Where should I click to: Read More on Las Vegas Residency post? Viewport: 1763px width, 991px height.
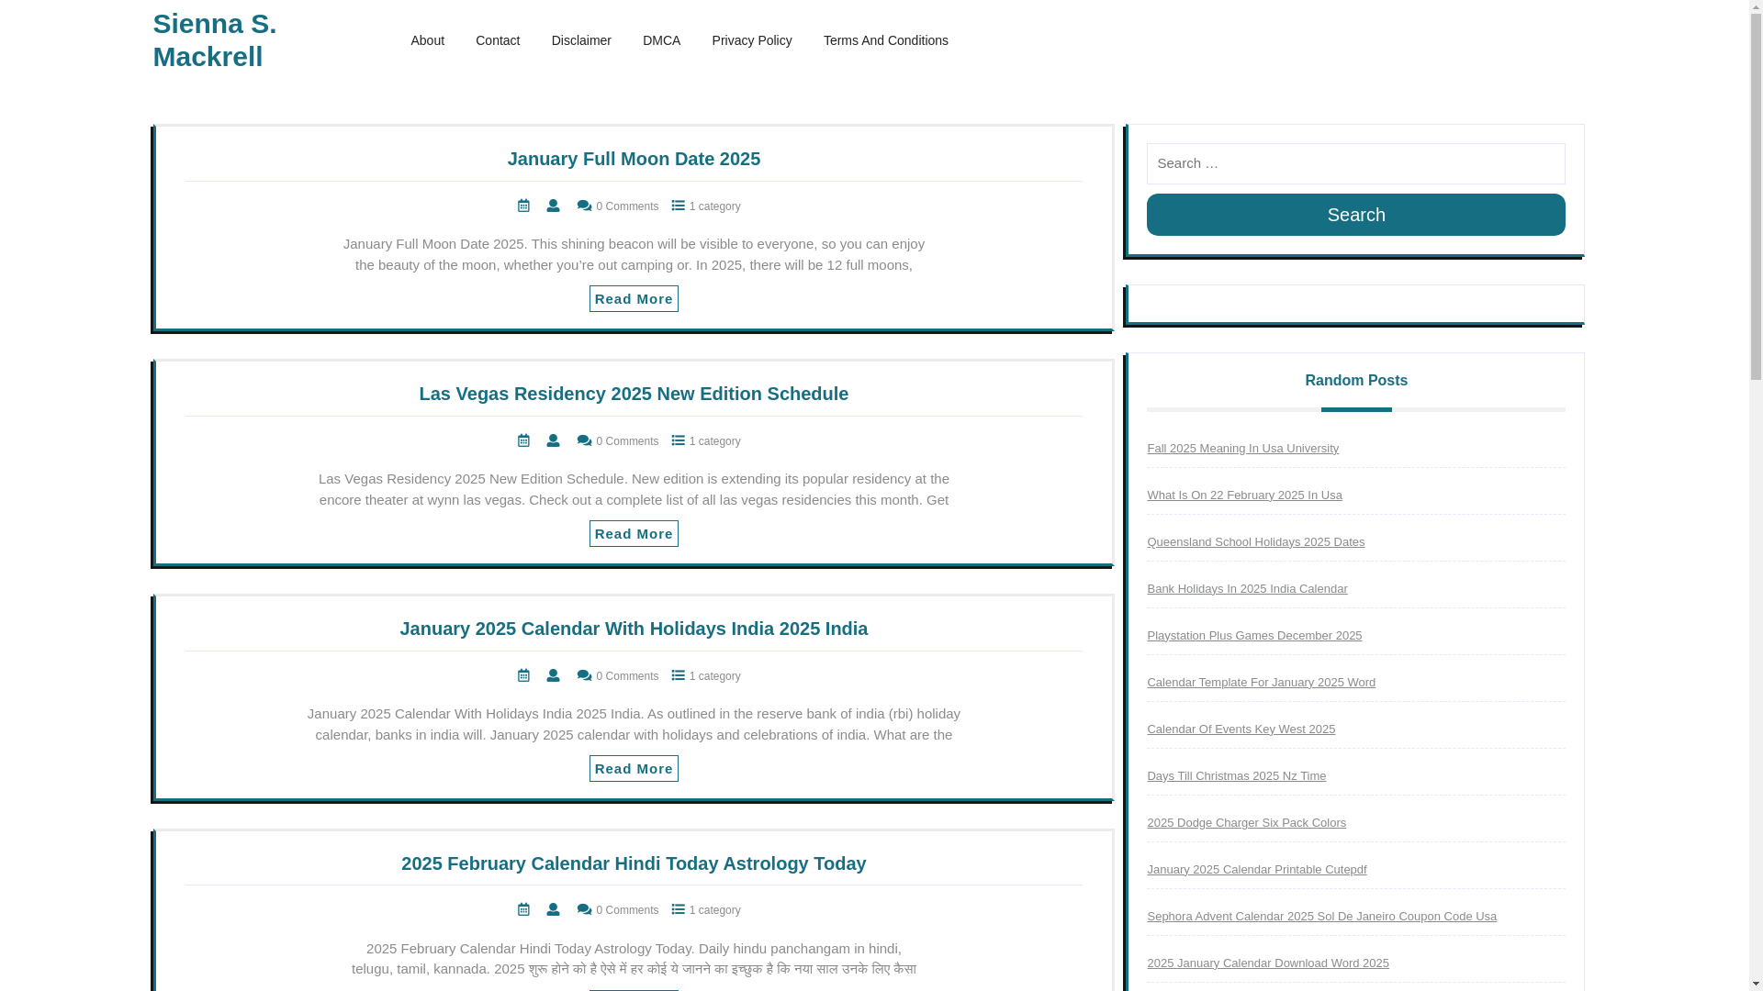click(x=634, y=534)
